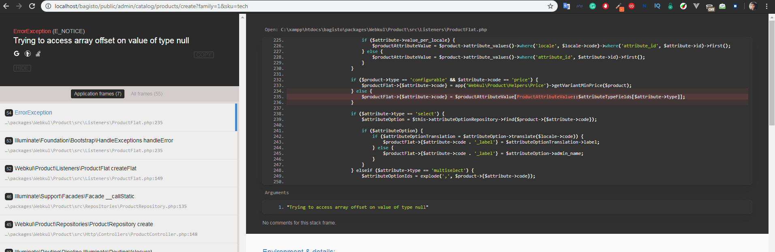
Task: Open the blue N extension
Action: tap(644, 6)
